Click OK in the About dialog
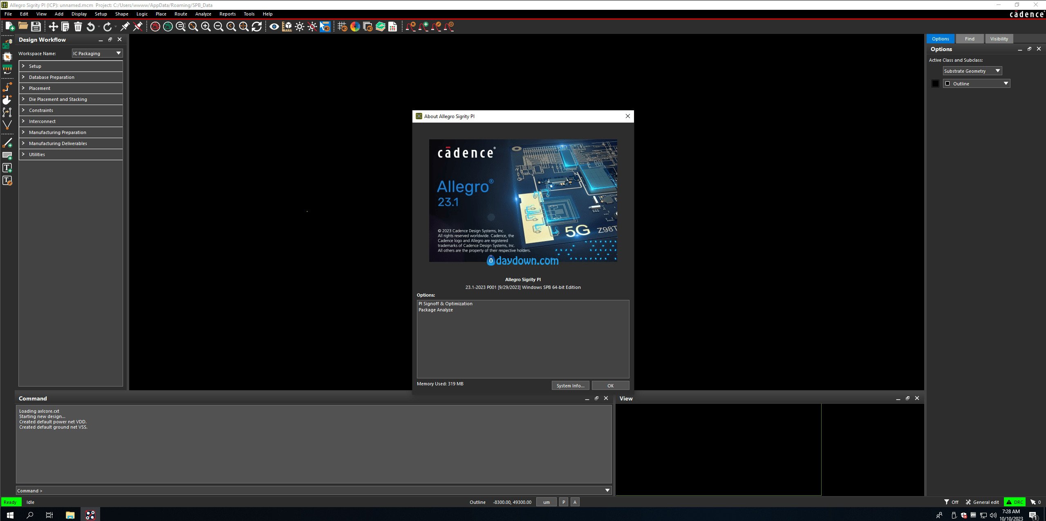The width and height of the screenshot is (1046, 521). tap(610, 385)
